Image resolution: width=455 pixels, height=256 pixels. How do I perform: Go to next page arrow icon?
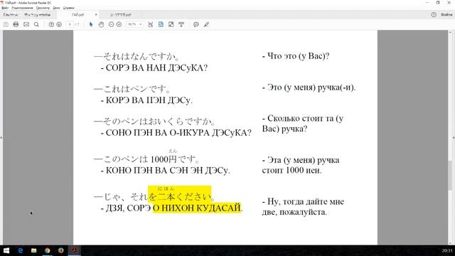tap(59, 25)
